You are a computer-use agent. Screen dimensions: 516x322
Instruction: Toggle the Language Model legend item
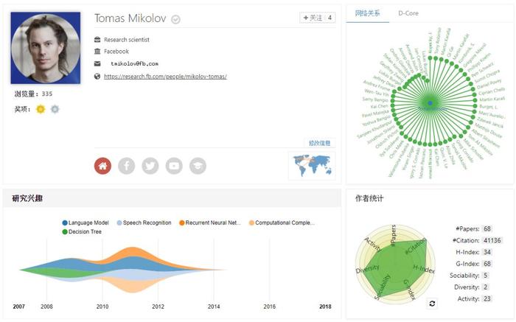coord(86,223)
